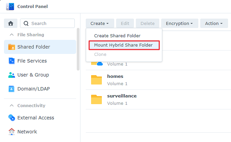Collapse the File Sharing section

click(x=12, y=35)
